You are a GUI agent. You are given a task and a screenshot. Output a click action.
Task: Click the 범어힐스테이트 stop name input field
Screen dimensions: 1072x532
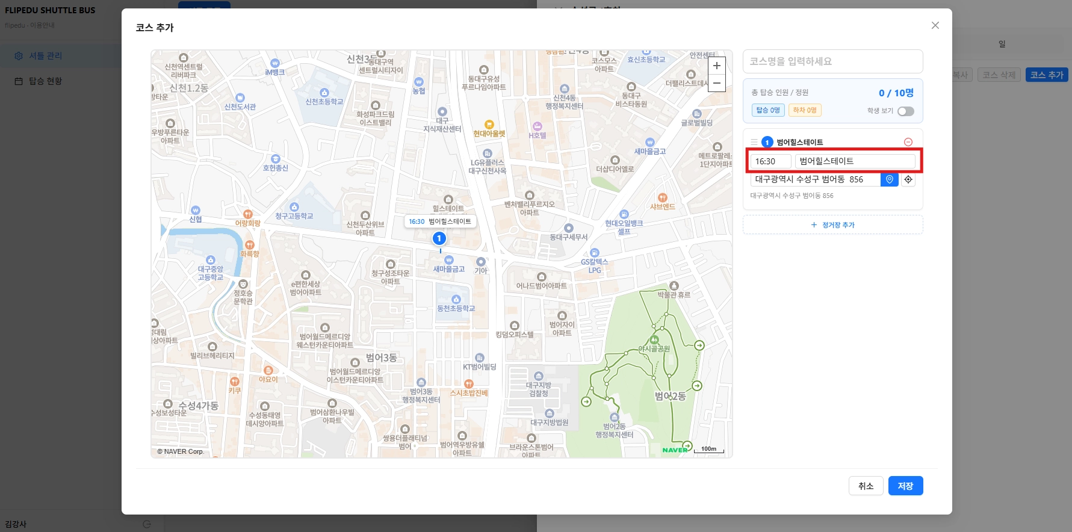click(855, 161)
